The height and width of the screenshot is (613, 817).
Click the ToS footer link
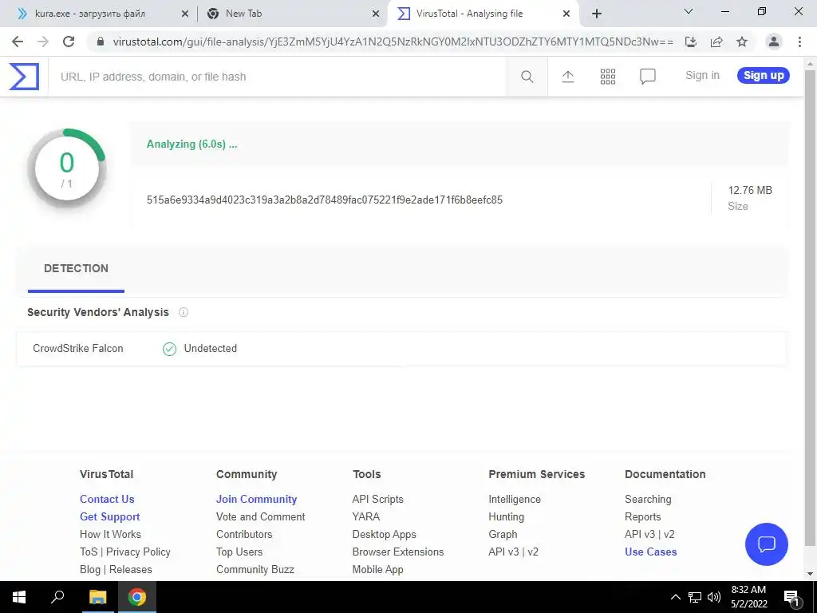[89, 552]
